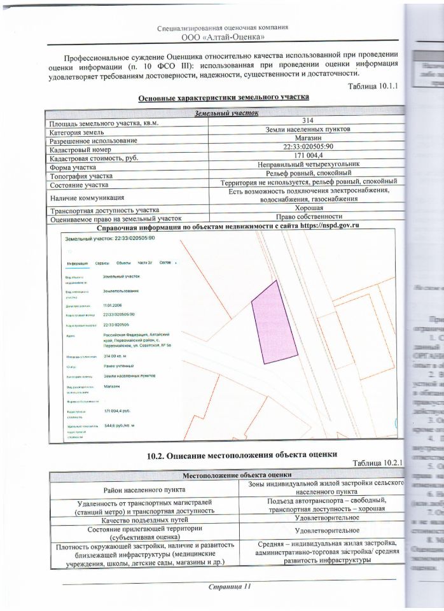
Task: Click the page footer Страница 11
Action: point(229,586)
